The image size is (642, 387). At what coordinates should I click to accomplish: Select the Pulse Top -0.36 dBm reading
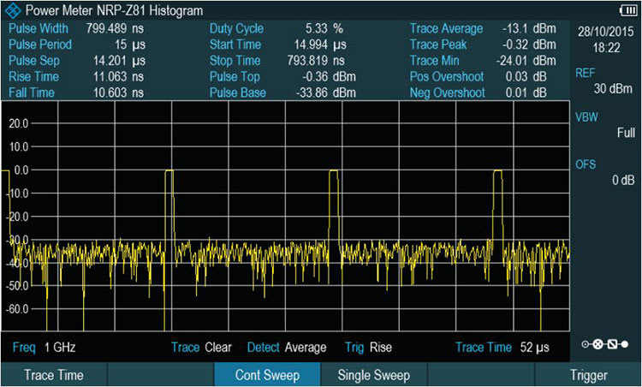pos(282,76)
